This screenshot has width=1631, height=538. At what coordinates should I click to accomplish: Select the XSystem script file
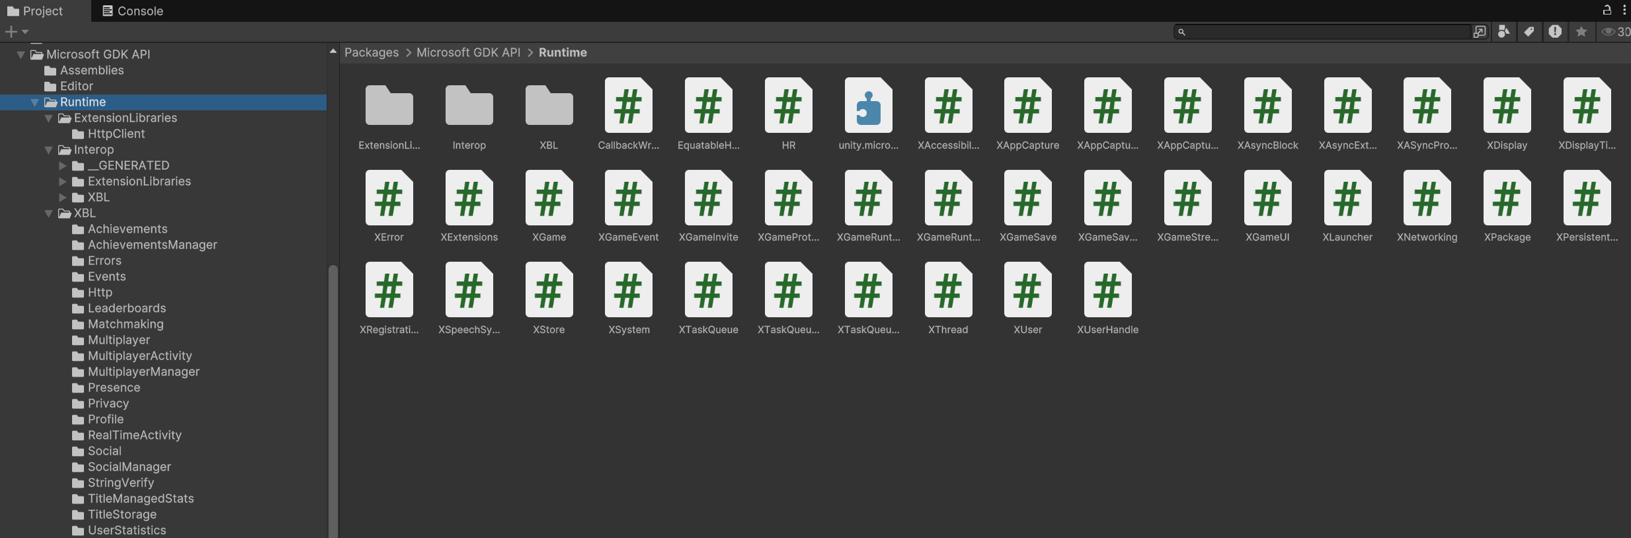pos(629,299)
